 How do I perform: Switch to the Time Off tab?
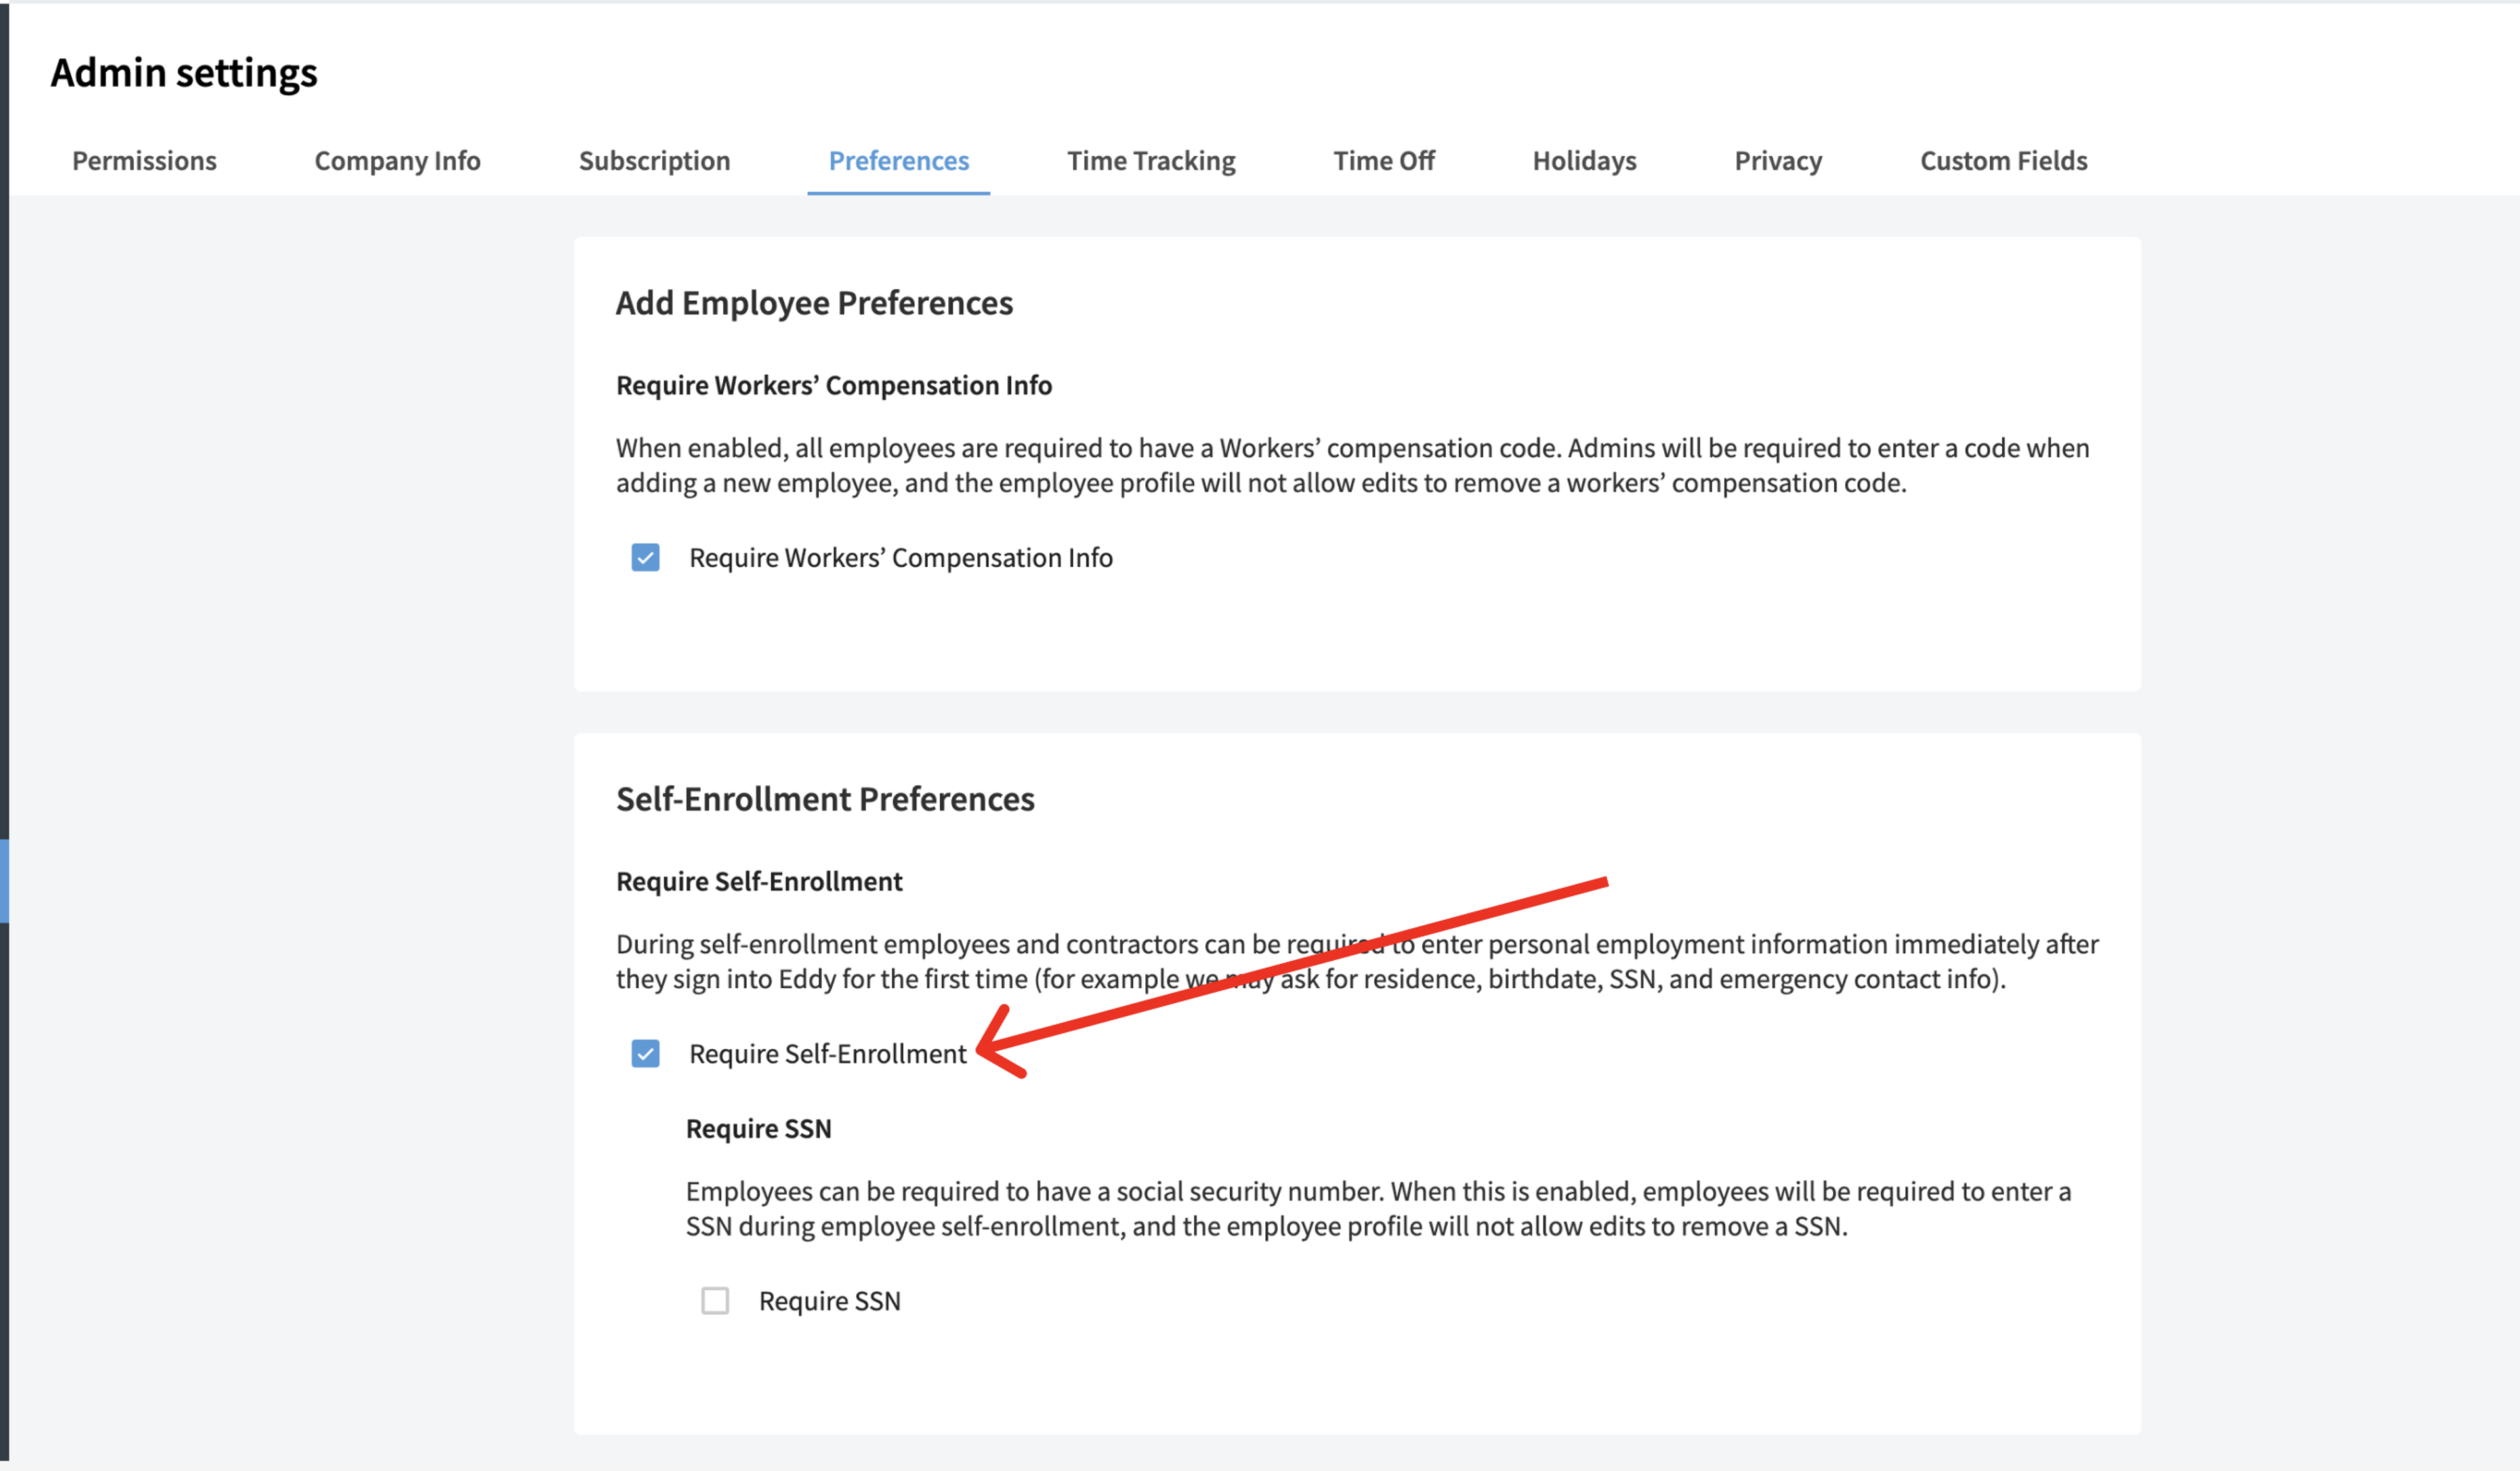[1383, 161]
